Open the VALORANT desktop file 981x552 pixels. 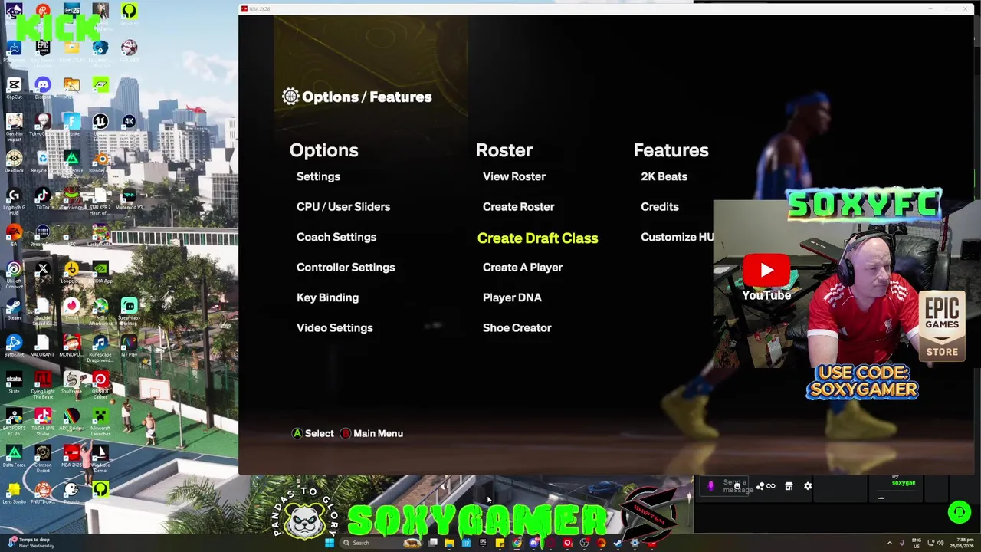(42, 346)
